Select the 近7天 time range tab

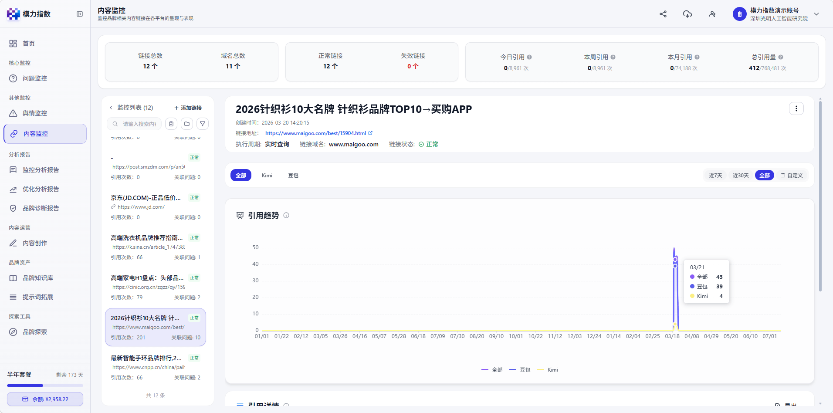tap(715, 175)
